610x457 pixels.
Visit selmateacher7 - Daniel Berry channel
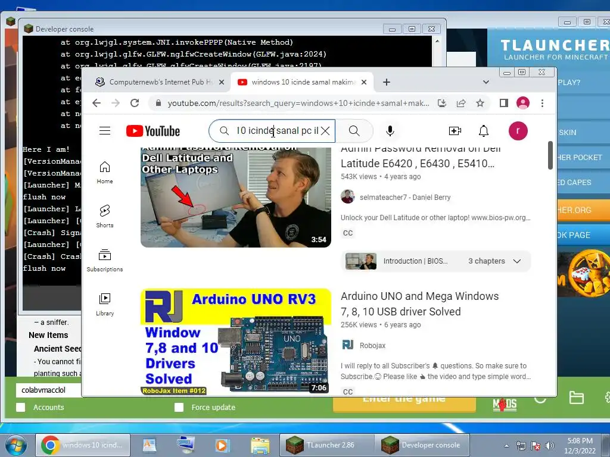click(x=405, y=198)
